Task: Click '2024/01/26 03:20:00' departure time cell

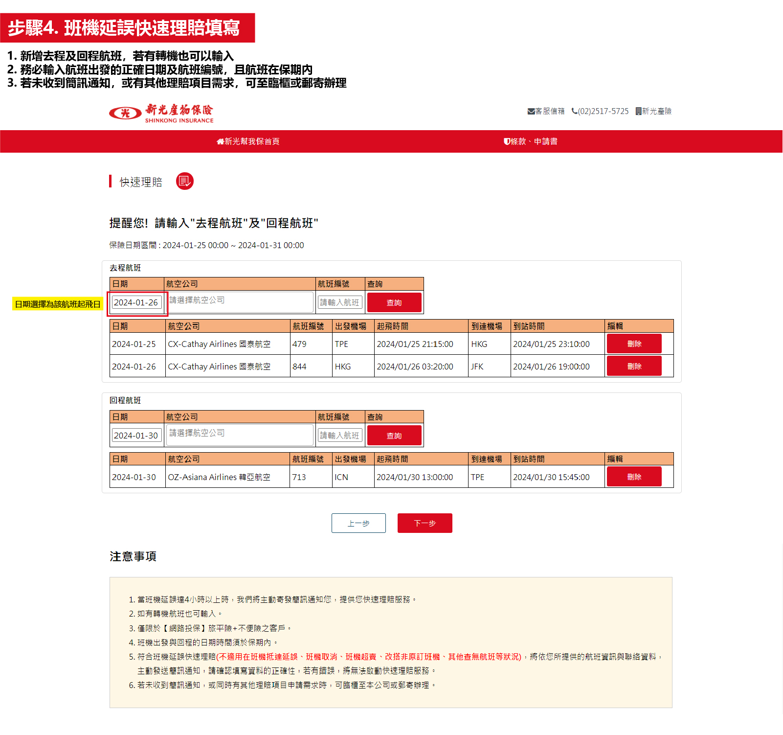Action: (x=422, y=367)
